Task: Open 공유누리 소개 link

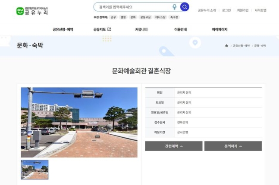Action: (x=207, y=10)
